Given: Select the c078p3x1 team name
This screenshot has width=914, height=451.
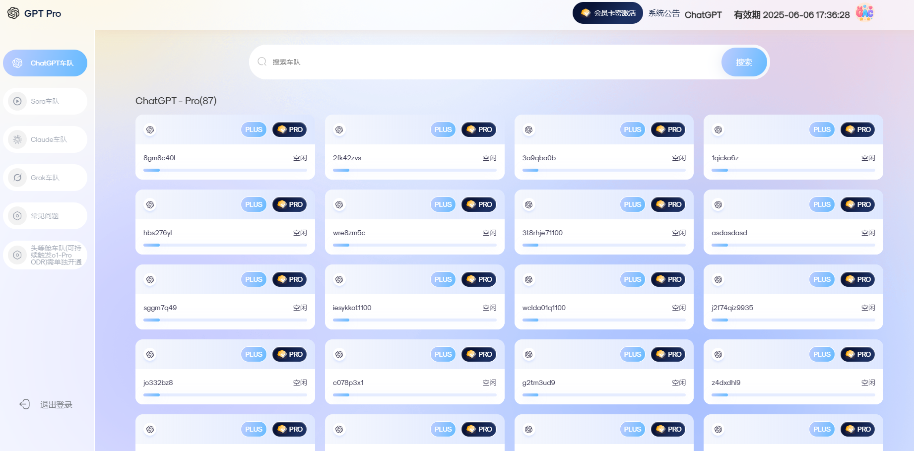Looking at the screenshot, I should click(x=348, y=383).
